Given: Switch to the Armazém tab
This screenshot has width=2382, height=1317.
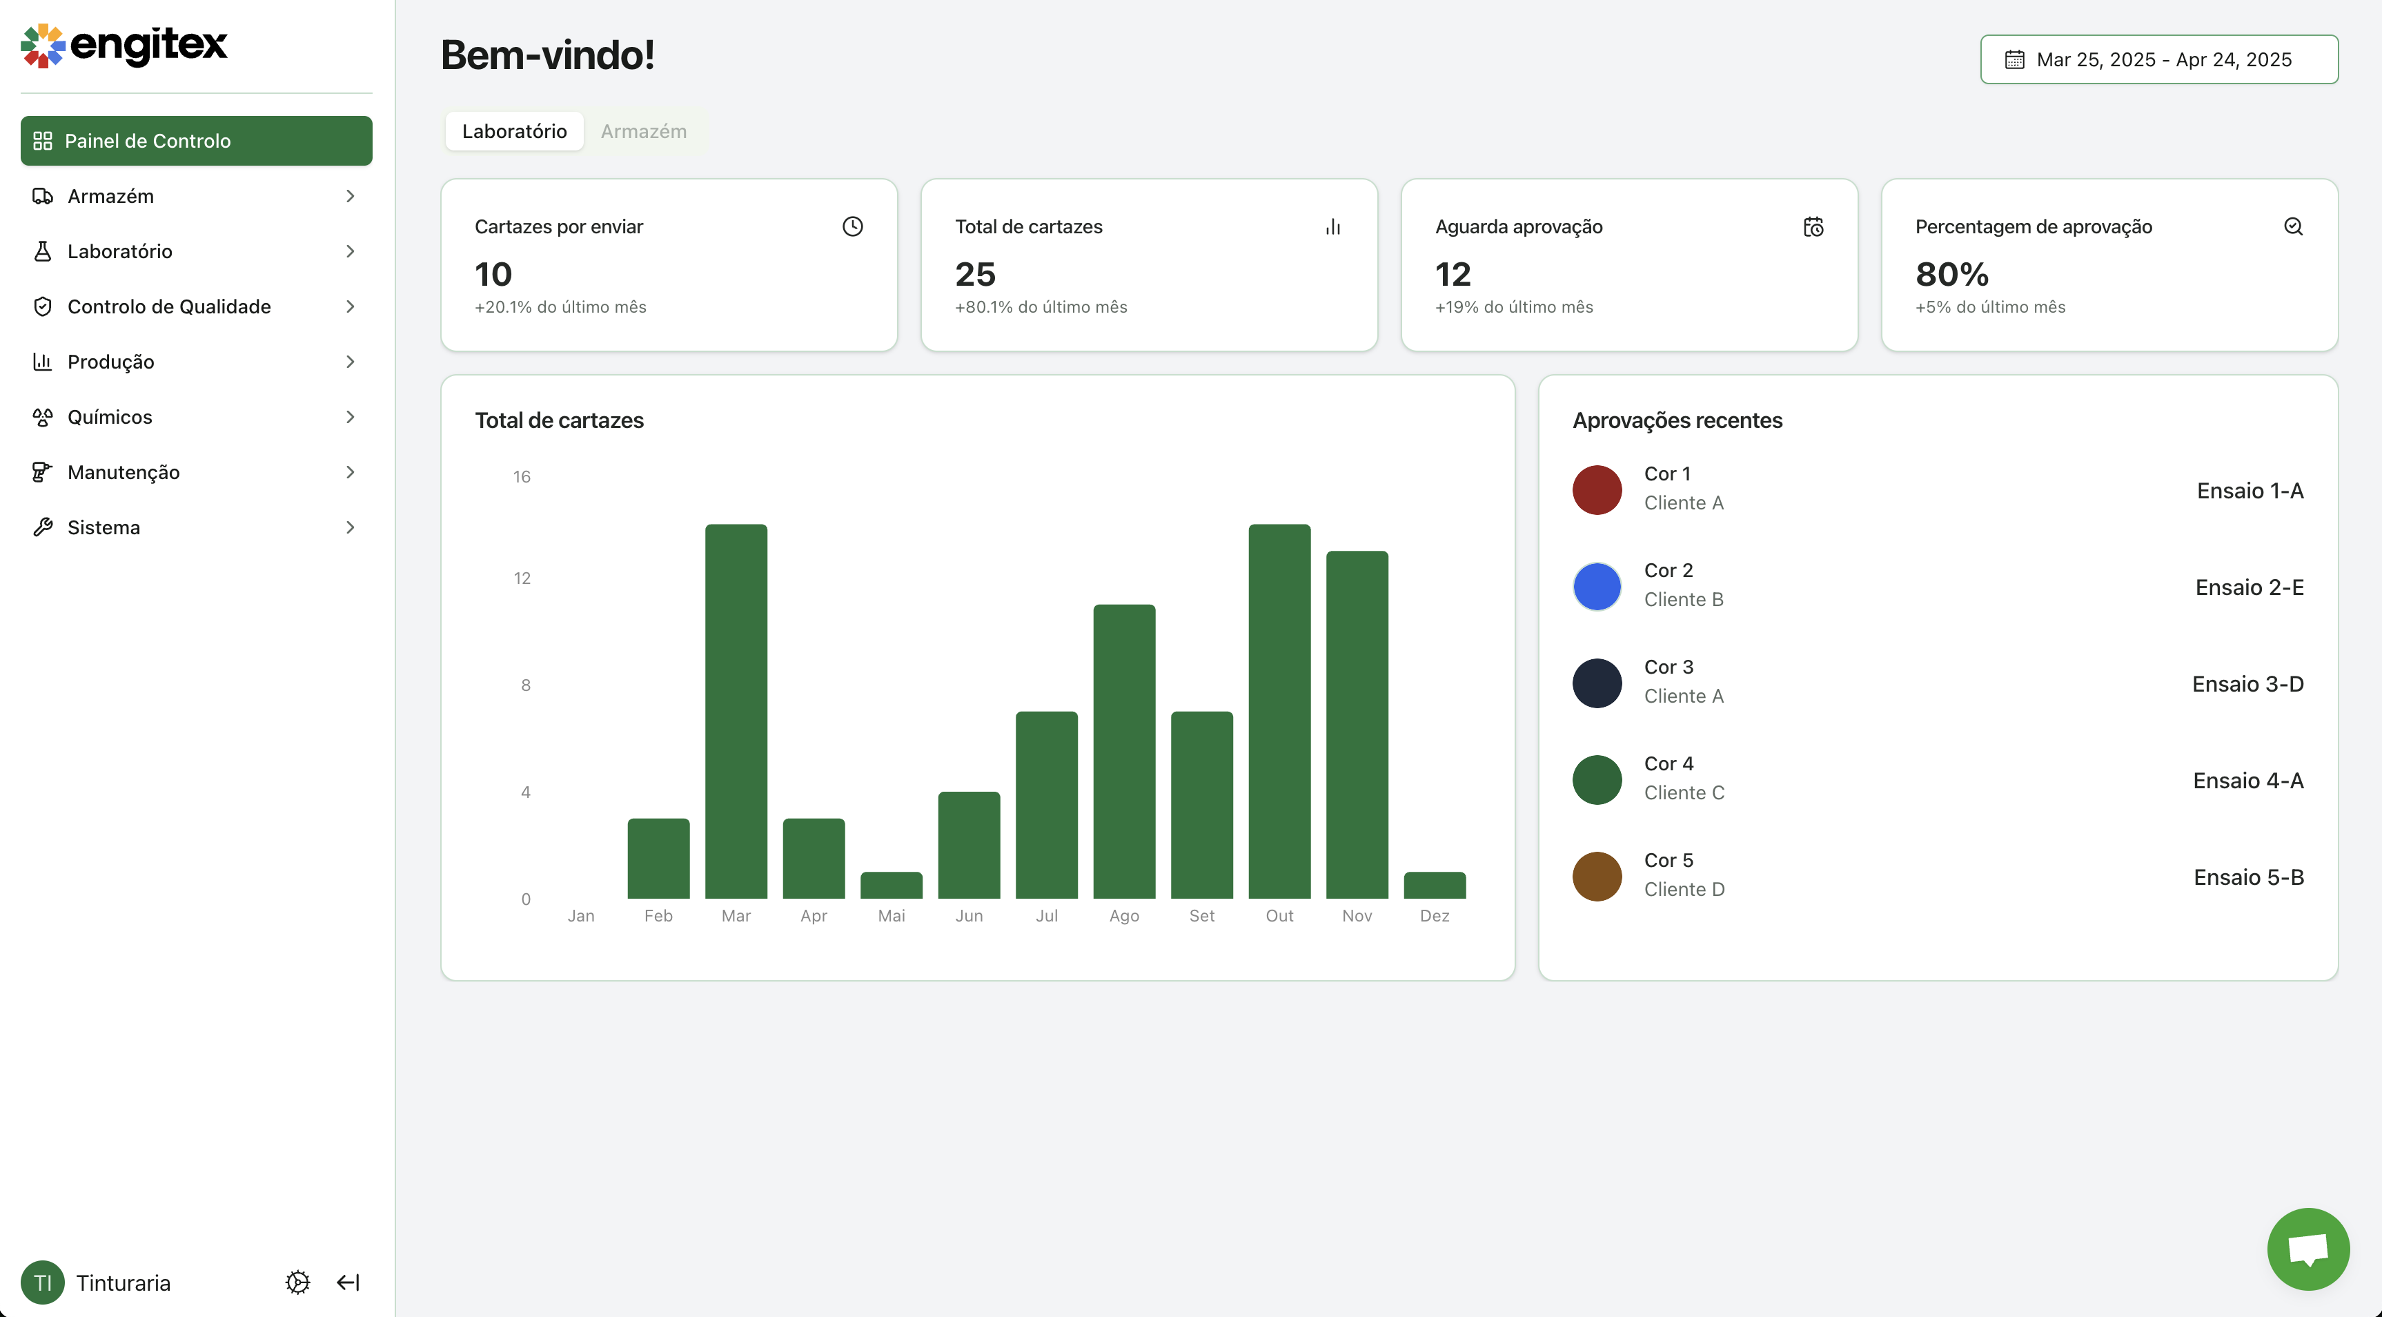Looking at the screenshot, I should (644, 131).
